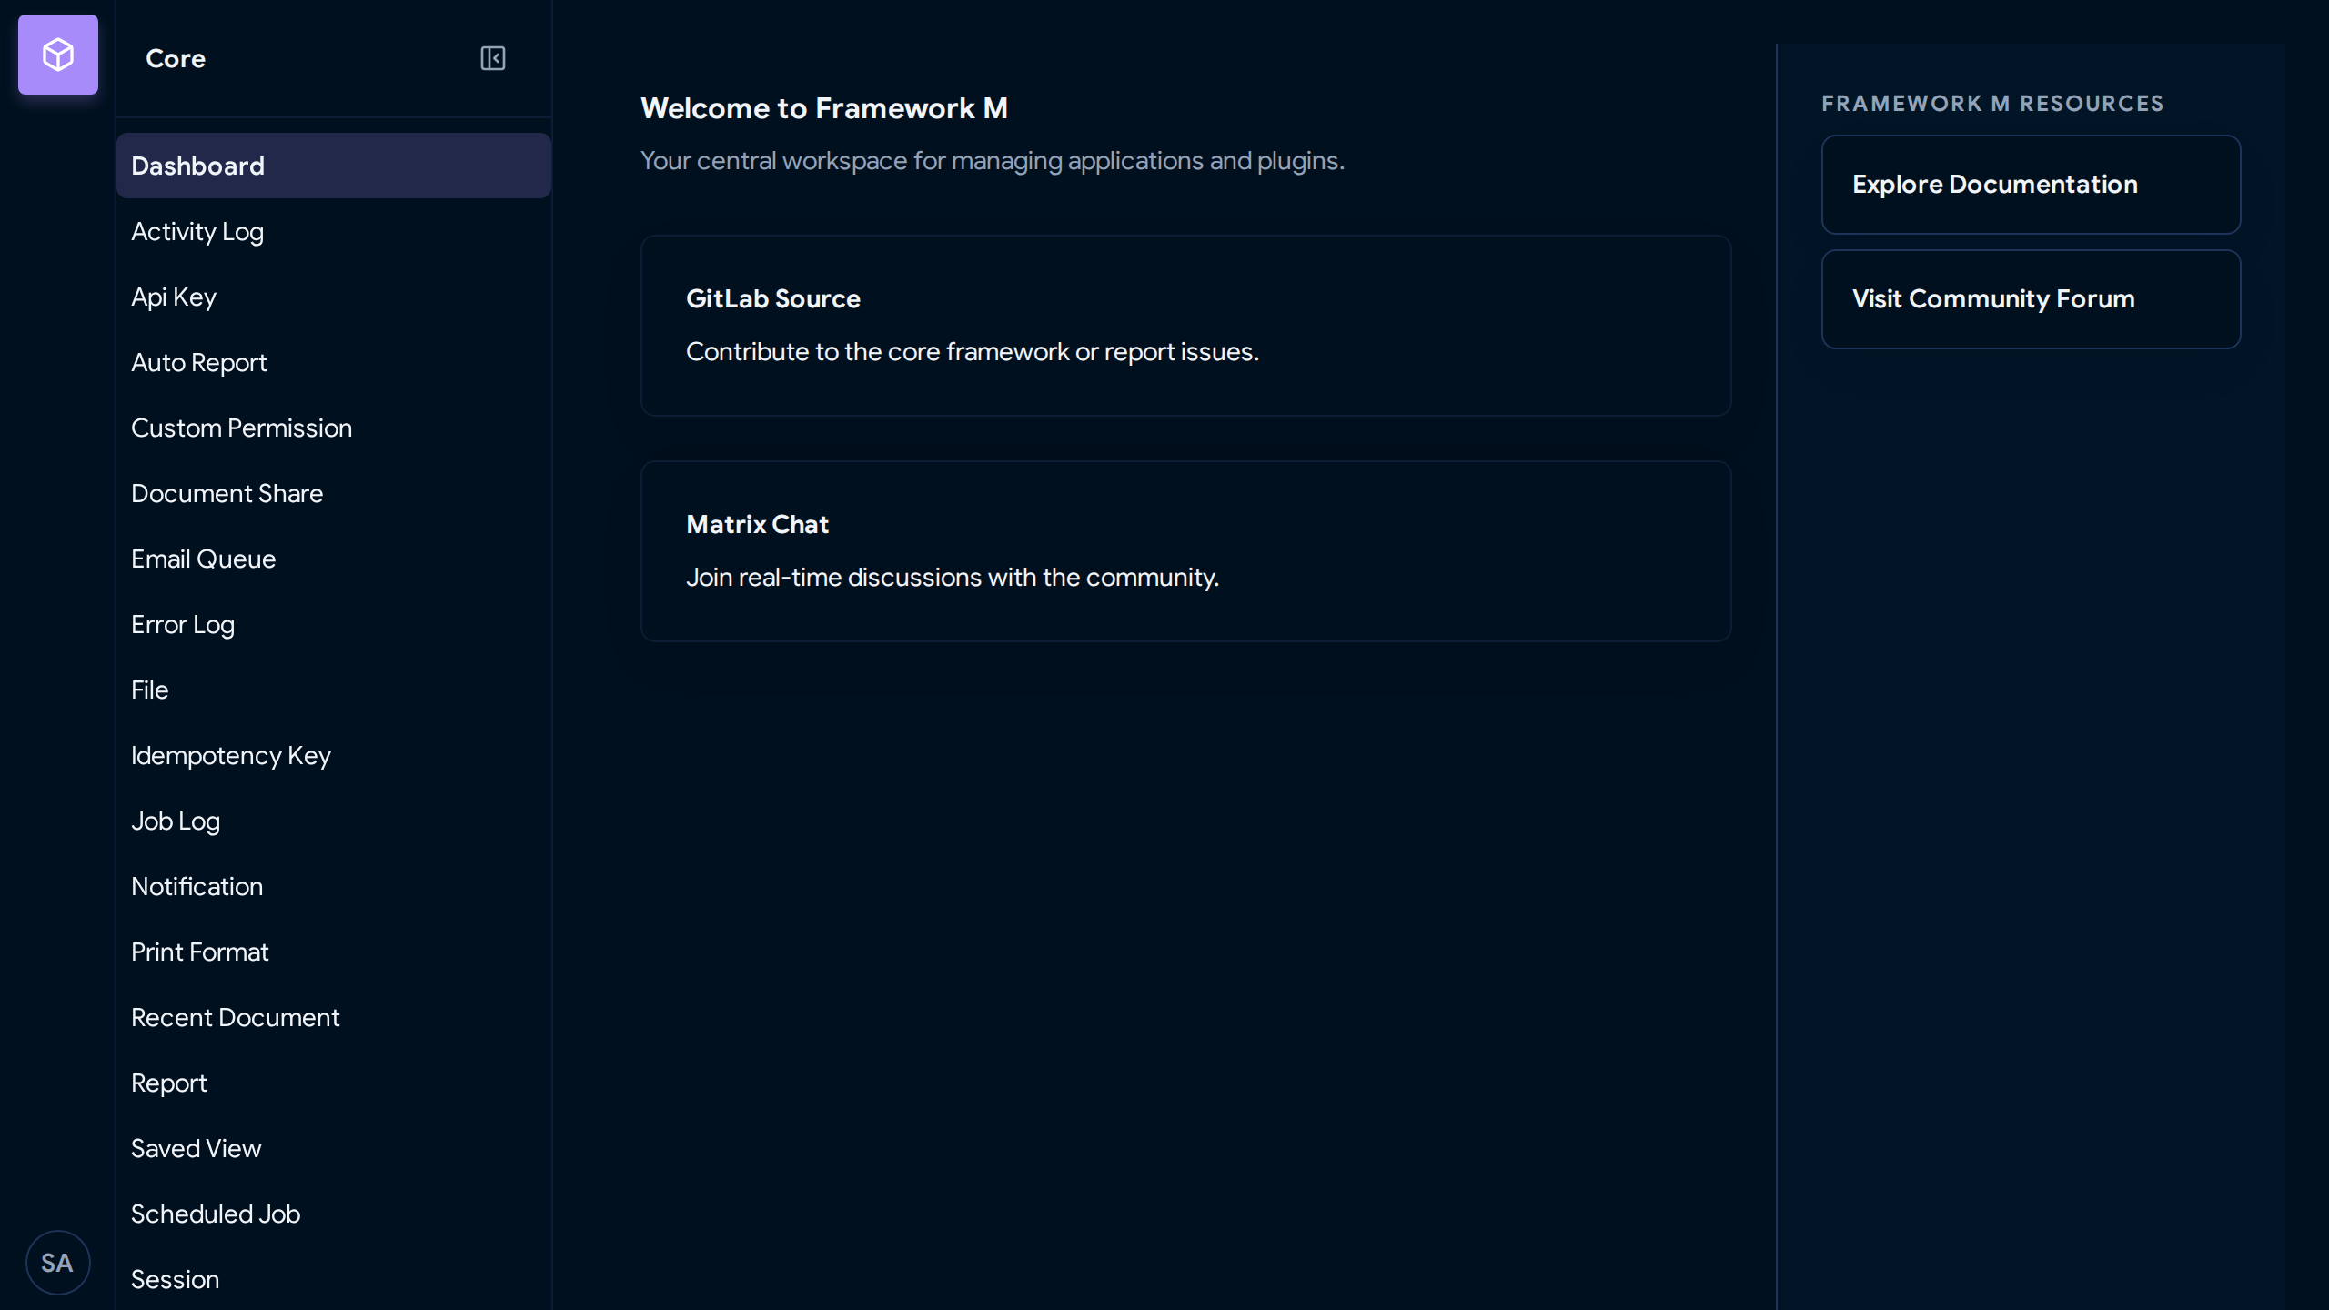Open the File section

click(334, 690)
